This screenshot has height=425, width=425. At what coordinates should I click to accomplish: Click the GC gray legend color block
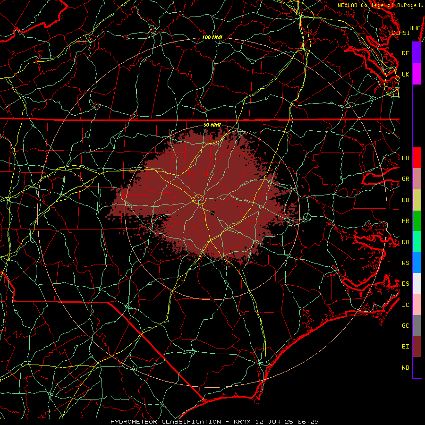(417, 325)
